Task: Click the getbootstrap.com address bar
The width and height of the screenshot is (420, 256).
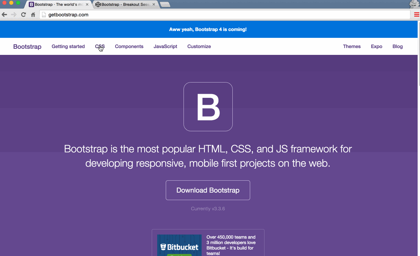Action: coord(225,15)
